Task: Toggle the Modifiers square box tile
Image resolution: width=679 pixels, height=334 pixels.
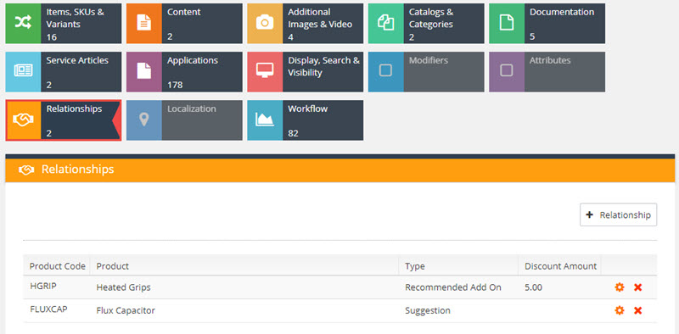Action: pyautogui.click(x=426, y=72)
